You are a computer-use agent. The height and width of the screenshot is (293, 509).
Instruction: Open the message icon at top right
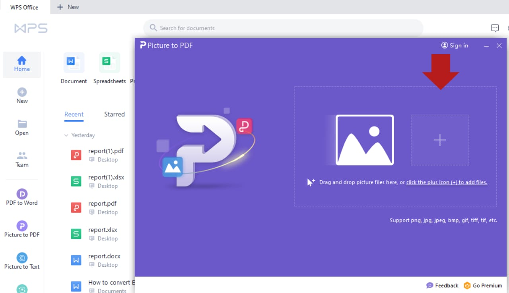click(495, 28)
